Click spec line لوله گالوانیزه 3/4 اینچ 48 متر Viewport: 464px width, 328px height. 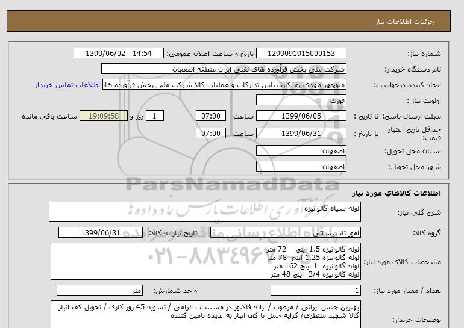315,274
